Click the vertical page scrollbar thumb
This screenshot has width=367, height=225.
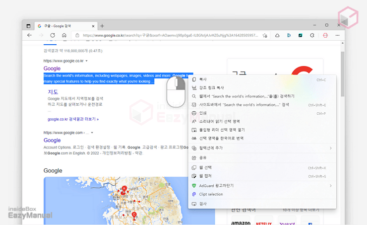[342, 74]
